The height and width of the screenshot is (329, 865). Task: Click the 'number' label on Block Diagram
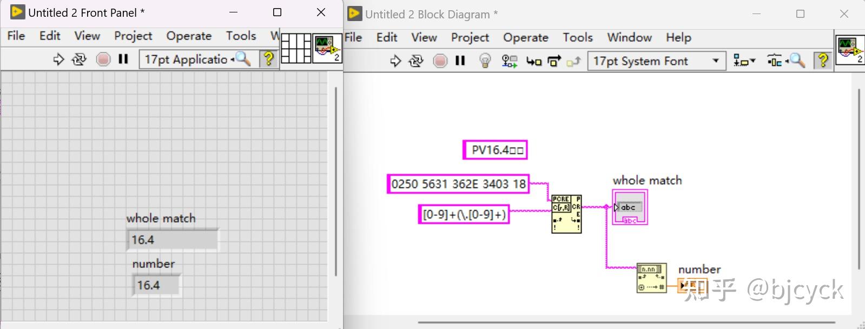point(699,269)
